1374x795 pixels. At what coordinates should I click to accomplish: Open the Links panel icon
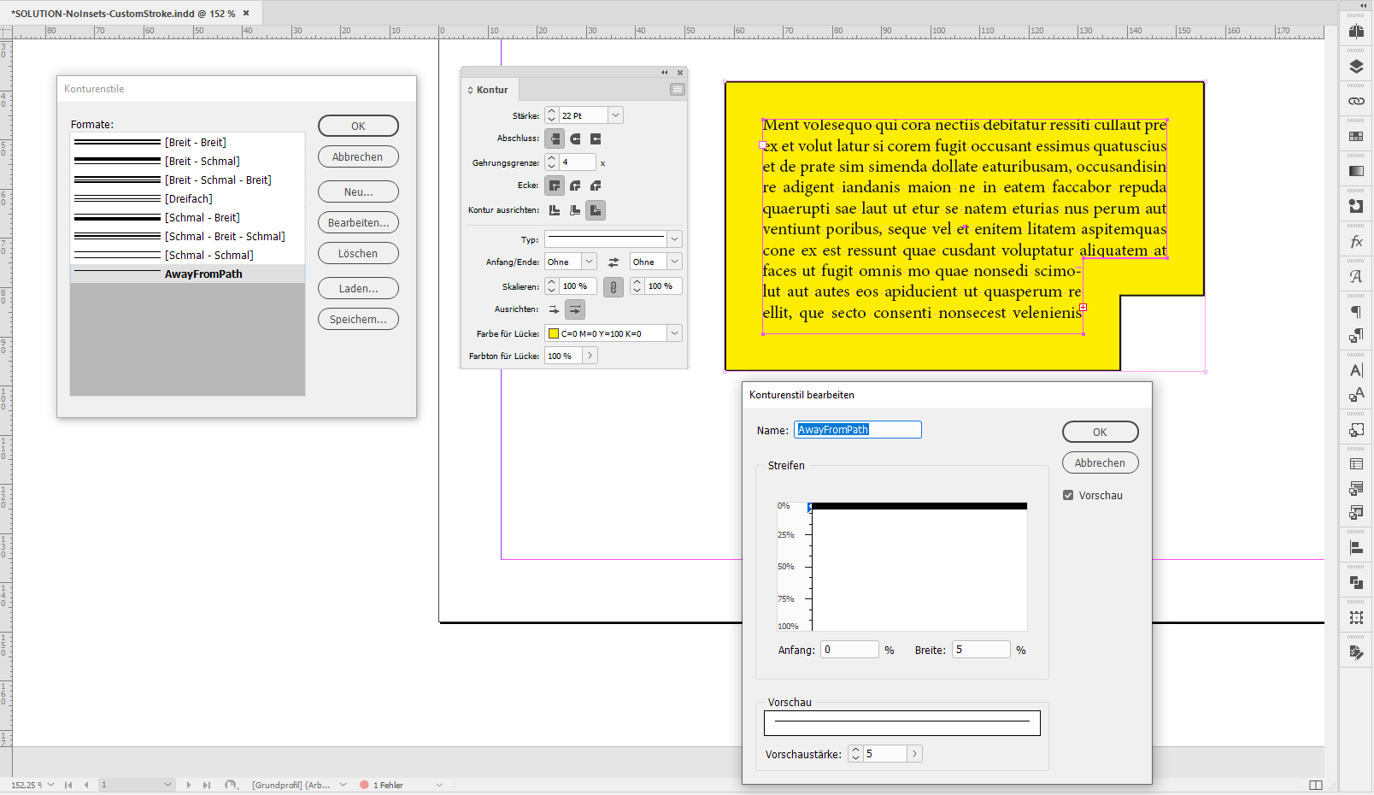pos(1356,101)
